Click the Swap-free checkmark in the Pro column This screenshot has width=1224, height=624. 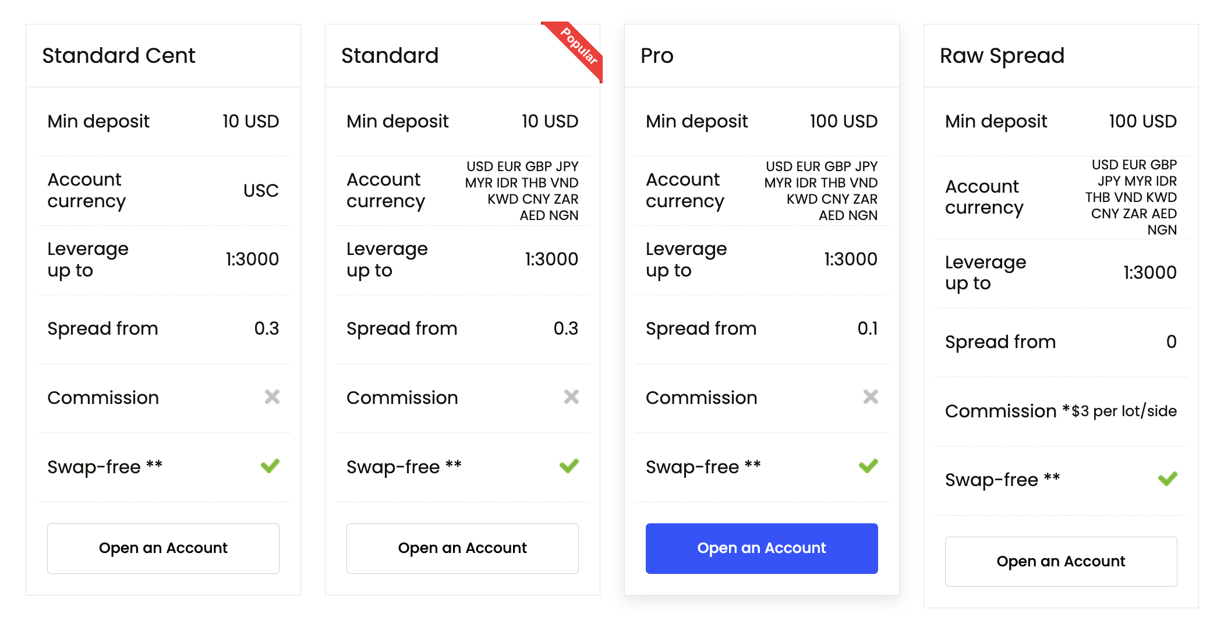point(868,465)
